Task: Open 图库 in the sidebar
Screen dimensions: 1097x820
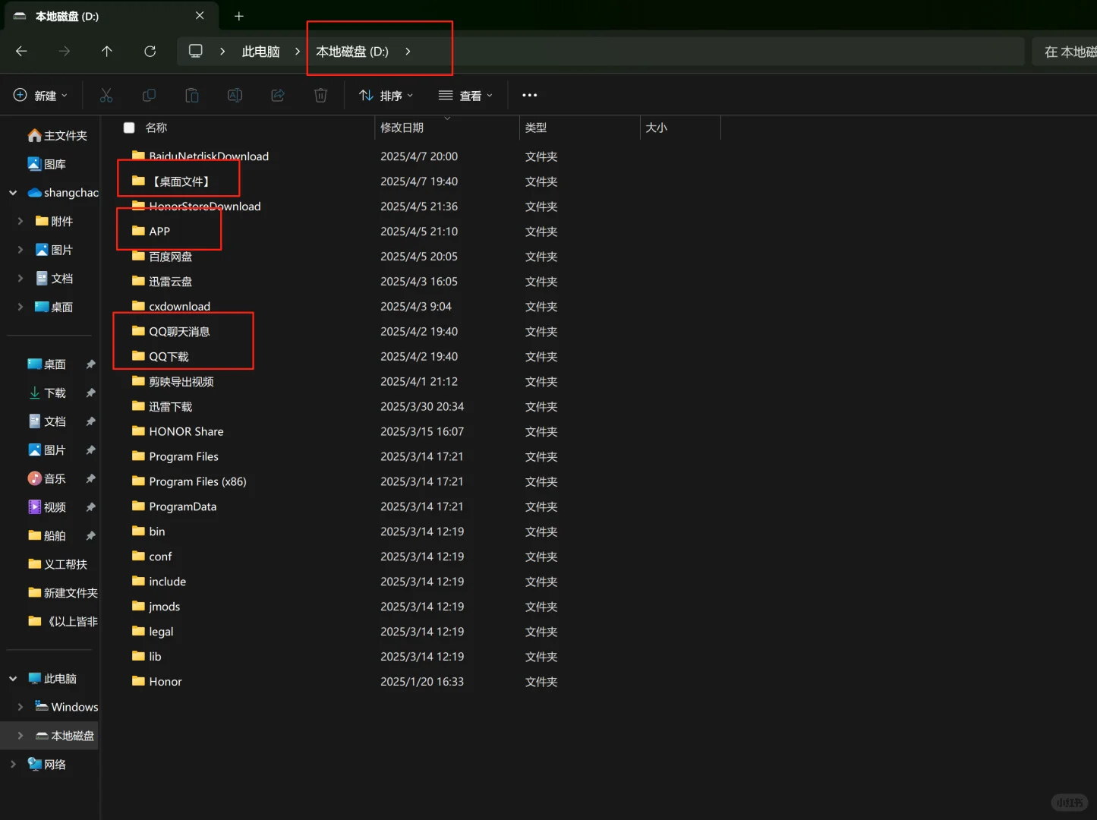Action: click(46, 164)
